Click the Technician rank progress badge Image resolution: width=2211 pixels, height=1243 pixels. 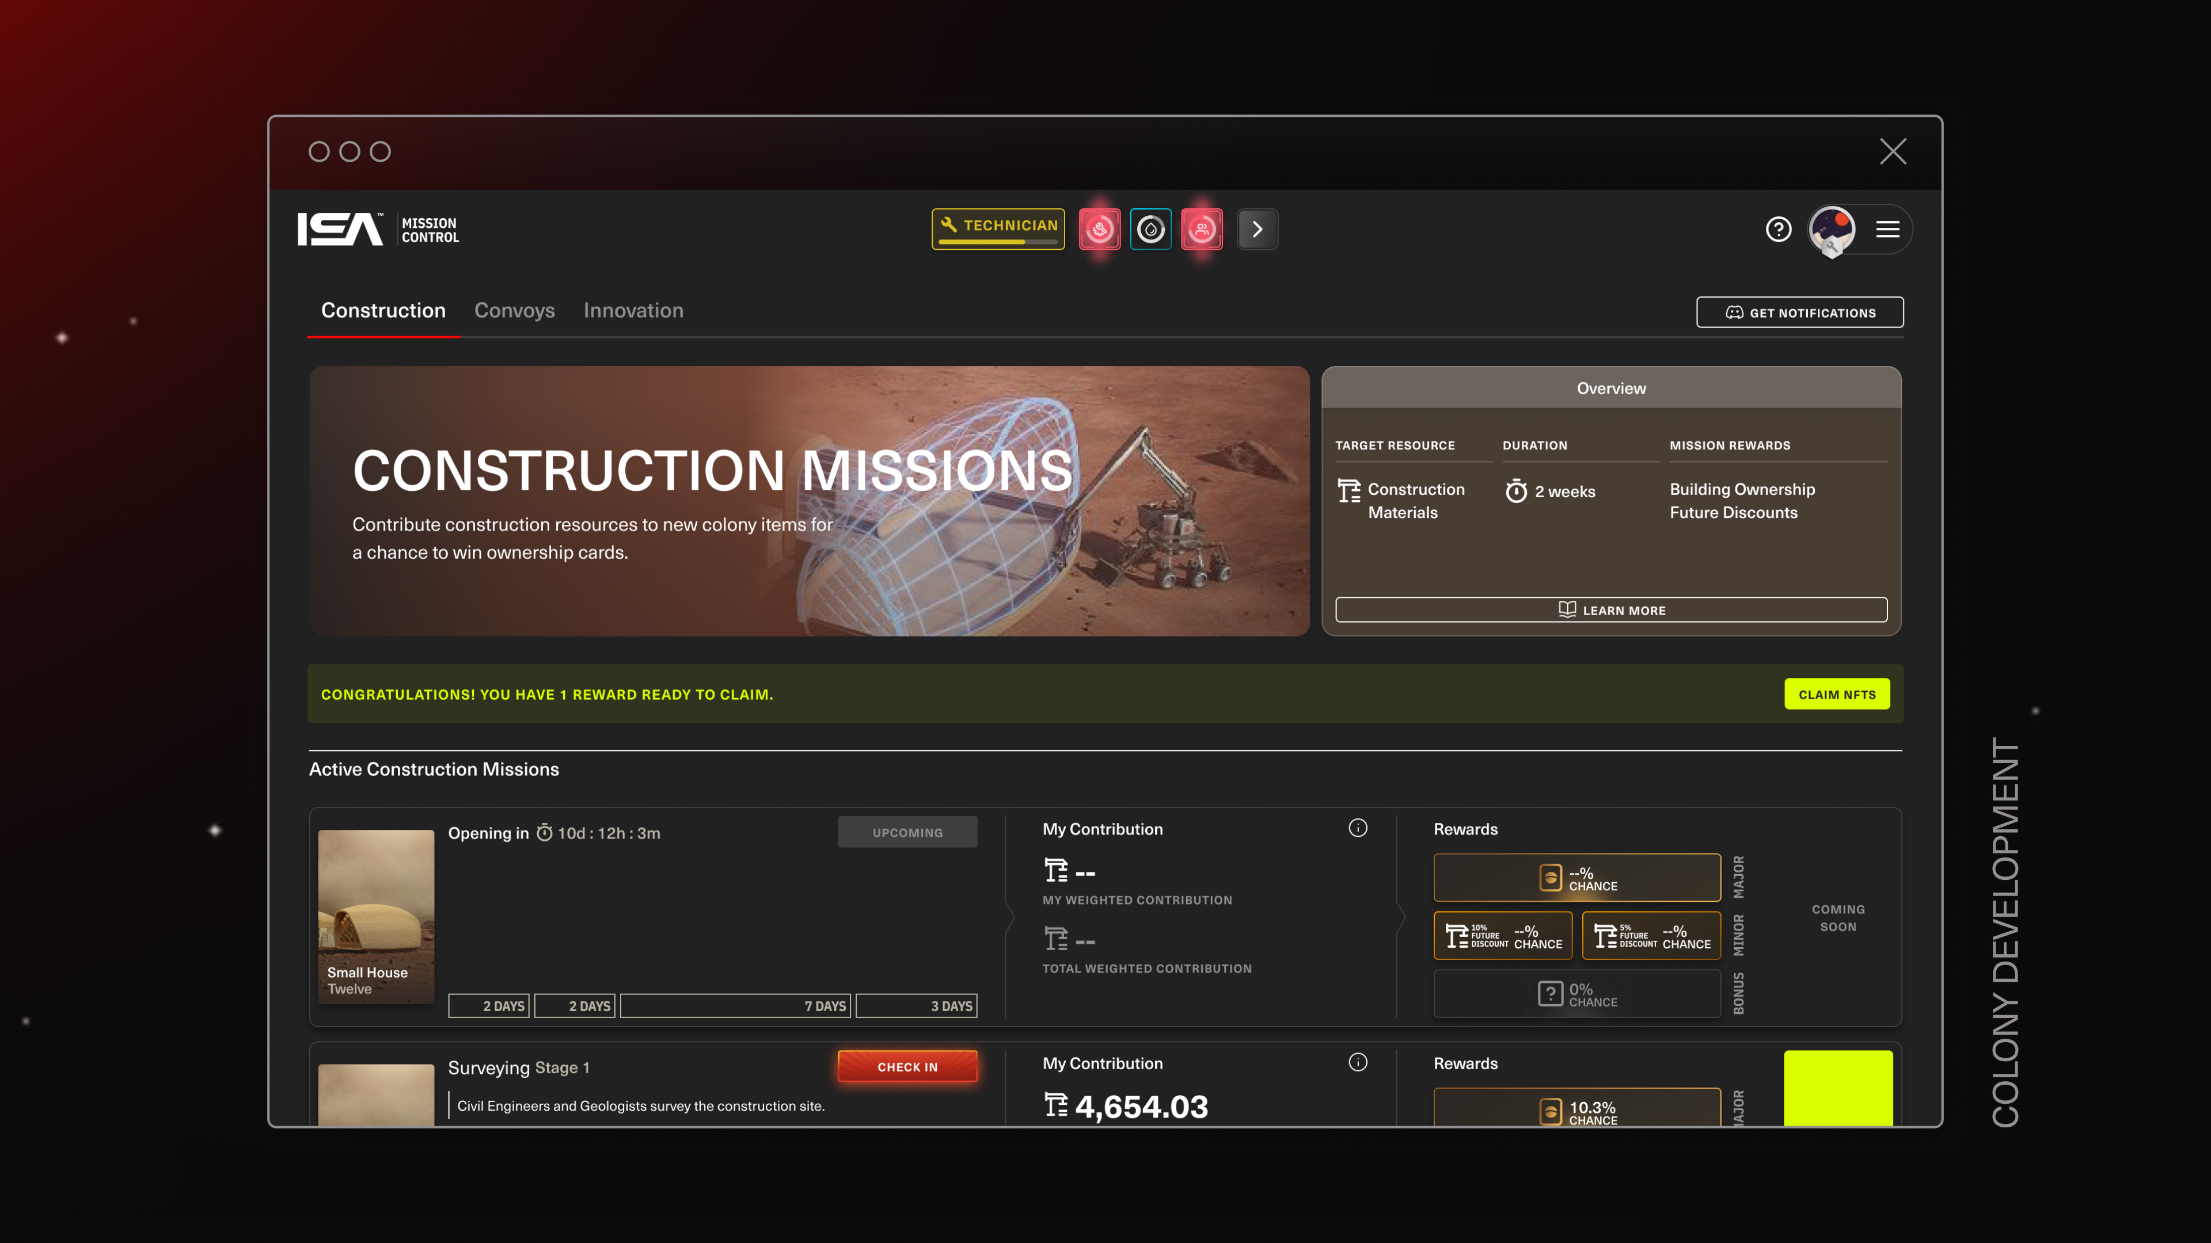pos(998,229)
